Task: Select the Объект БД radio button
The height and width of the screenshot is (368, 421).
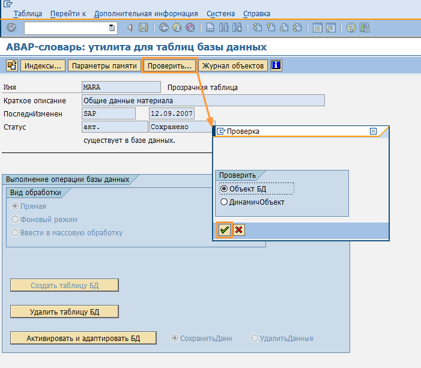Action: (x=225, y=189)
